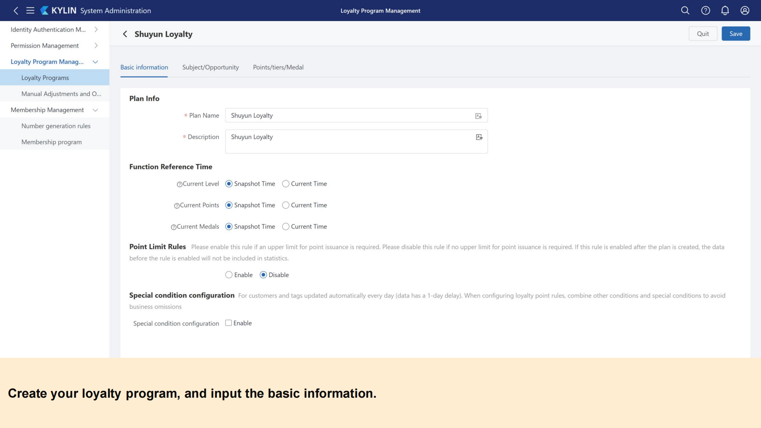Select Snapshot Time for Current Points
761x428 pixels.
pyautogui.click(x=229, y=205)
